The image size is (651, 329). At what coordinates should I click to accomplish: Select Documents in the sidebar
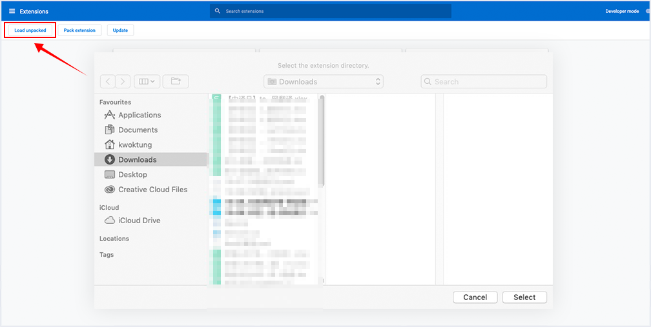coord(150,130)
